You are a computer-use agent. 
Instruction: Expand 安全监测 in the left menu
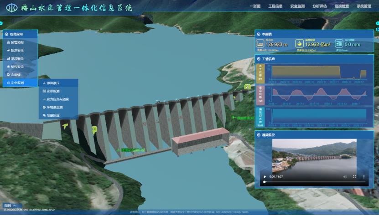[x=21, y=83]
